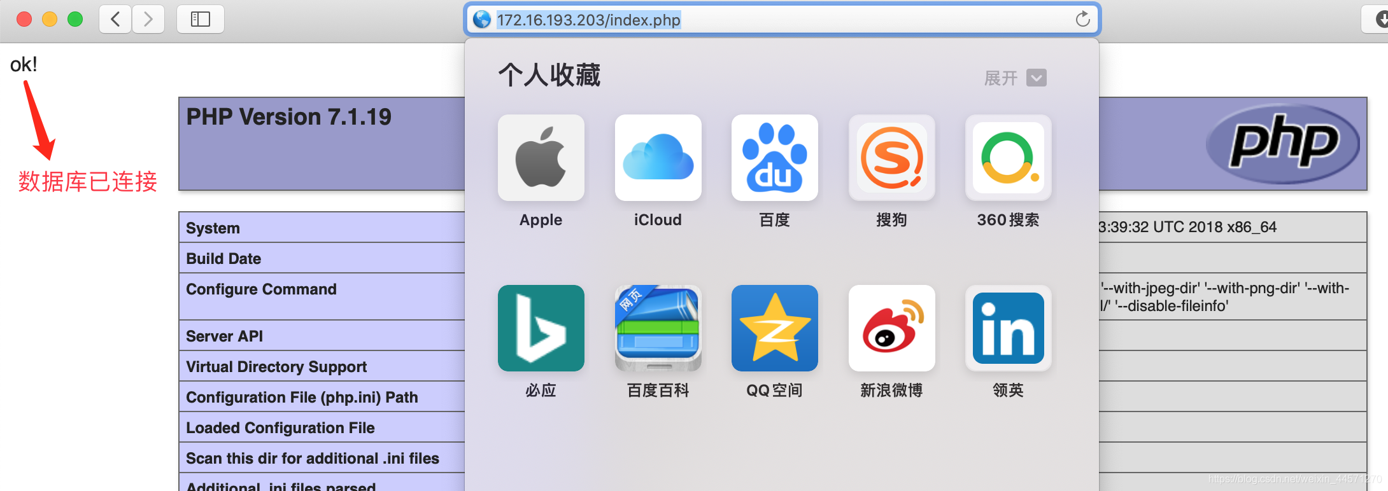Open the 新浪微博 Weibo icon

pos(891,328)
